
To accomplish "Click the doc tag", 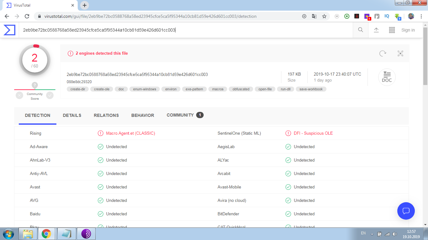I will click(x=121, y=89).
